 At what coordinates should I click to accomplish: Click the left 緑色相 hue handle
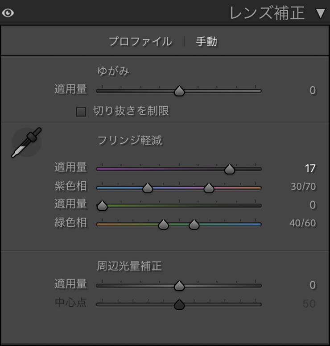(163, 225)
